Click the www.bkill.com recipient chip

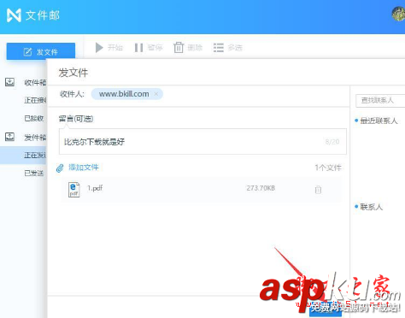127,94
